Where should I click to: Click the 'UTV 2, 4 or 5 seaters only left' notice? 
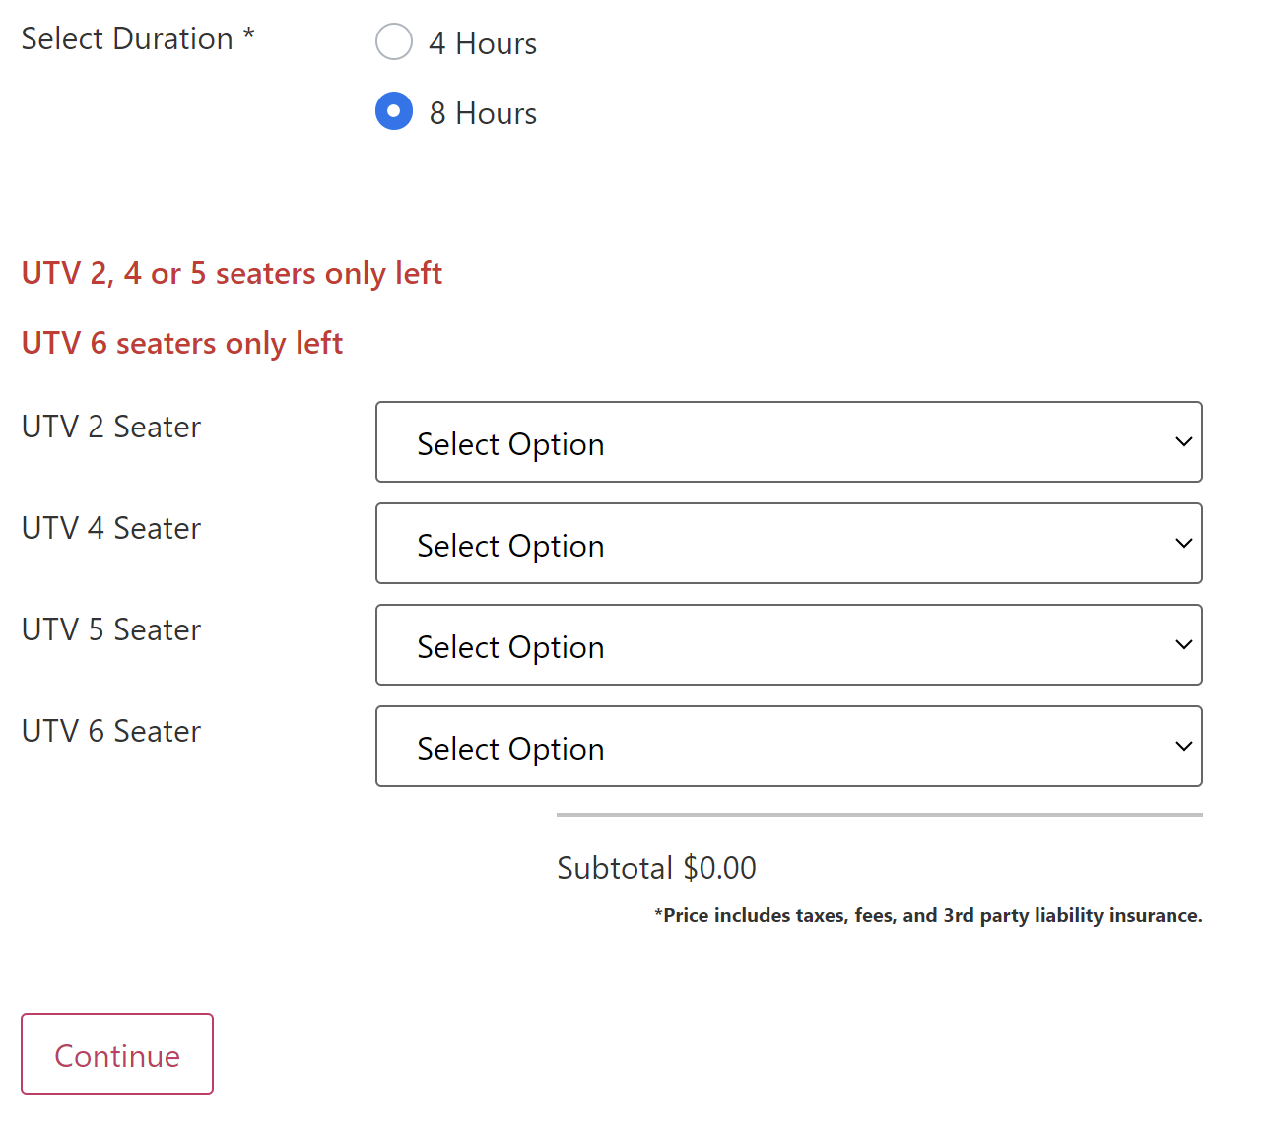(x=232, y=273)
